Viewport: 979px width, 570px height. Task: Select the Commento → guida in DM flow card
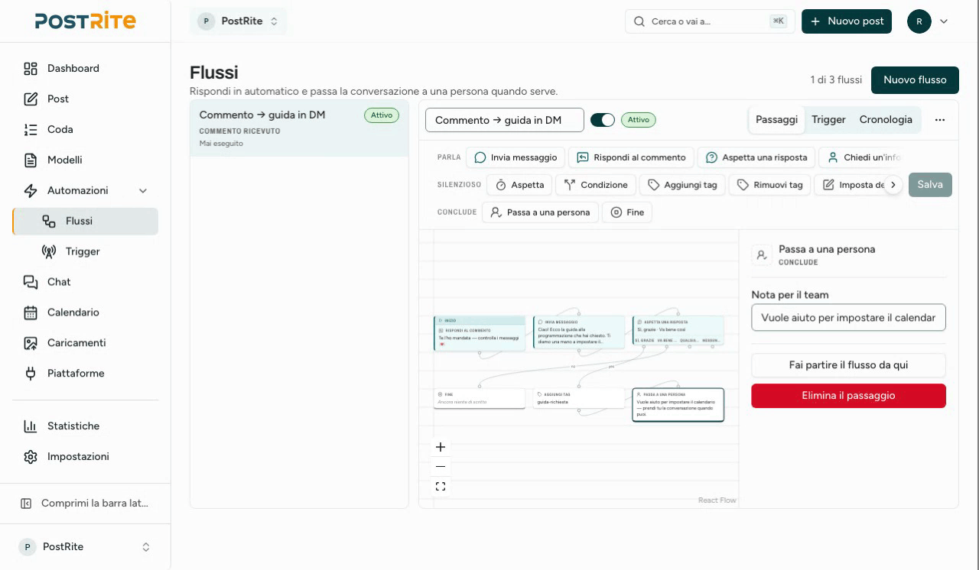point(299,128)
